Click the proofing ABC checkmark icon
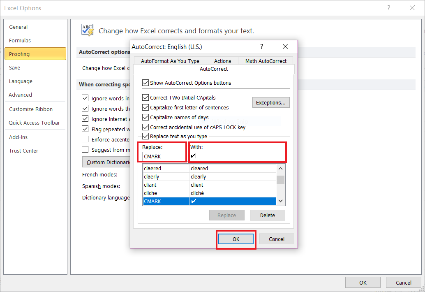Screen dimensions: 425x292 87,30
